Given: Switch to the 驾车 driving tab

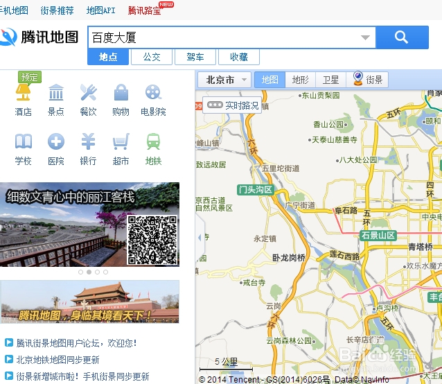Looking at the screenshot, I should [195, 57].
